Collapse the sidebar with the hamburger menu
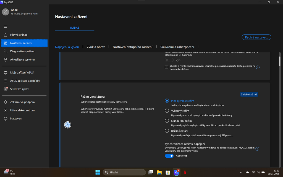The image size is (283, 177). click(x=5, y=27)
